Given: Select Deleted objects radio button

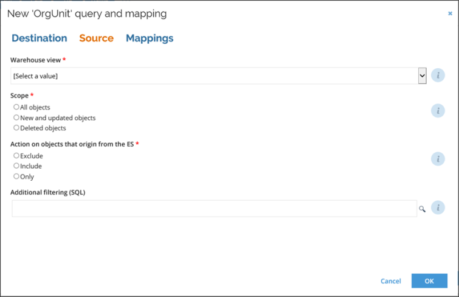Looking at the screenshot, I should coord(16,128).
